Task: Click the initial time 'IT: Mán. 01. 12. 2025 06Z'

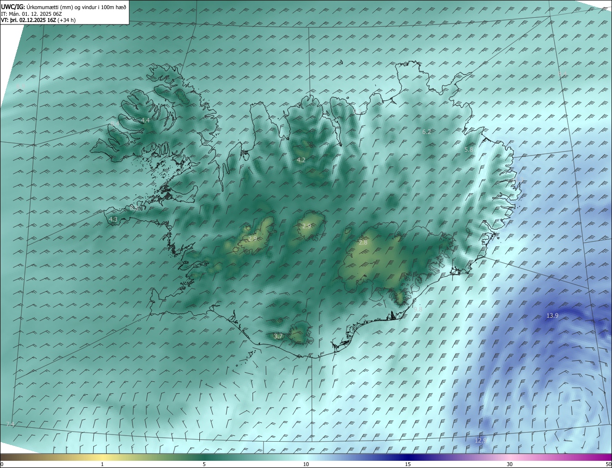Action: 31,14
